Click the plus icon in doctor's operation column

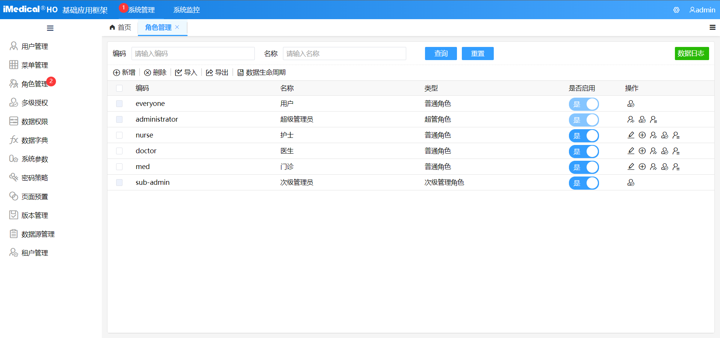coord(642,151)
